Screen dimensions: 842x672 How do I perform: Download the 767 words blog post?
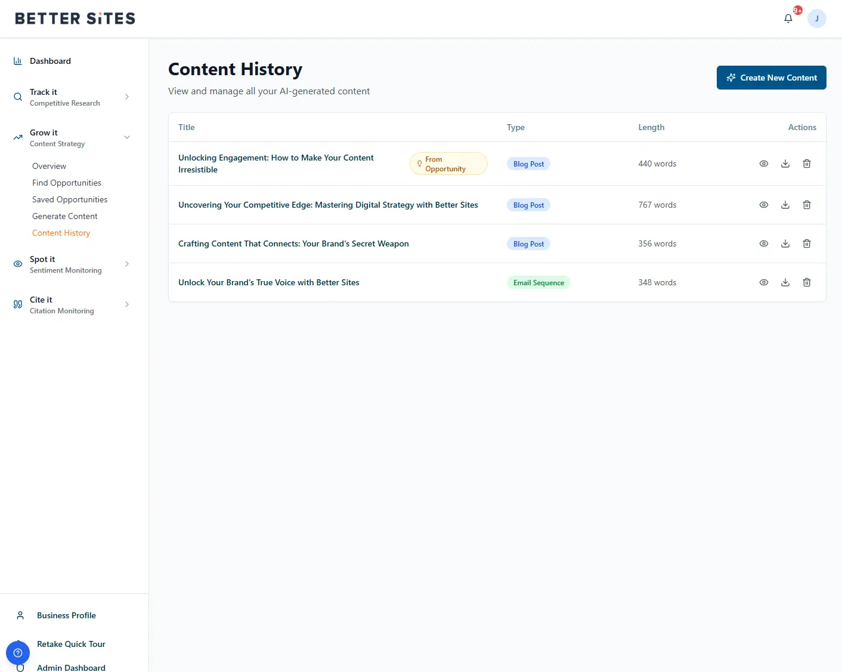pyautogui.click(x=785, y=205)
